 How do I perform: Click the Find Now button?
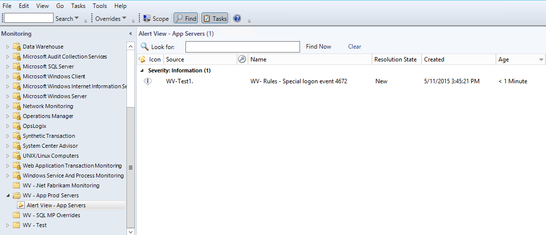coord(318,47)
